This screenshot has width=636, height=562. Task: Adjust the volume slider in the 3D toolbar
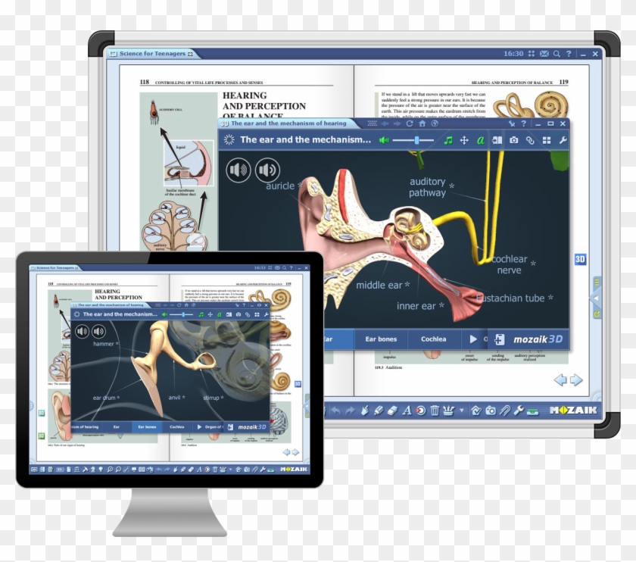pyautogui.click(x=417, y=139)
